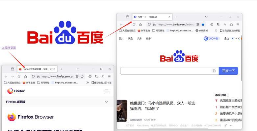The height and width of the screenshot is (131, 257).
Task: Bookmark the page with the star in the Firefox window
Action: coord(82,77)
